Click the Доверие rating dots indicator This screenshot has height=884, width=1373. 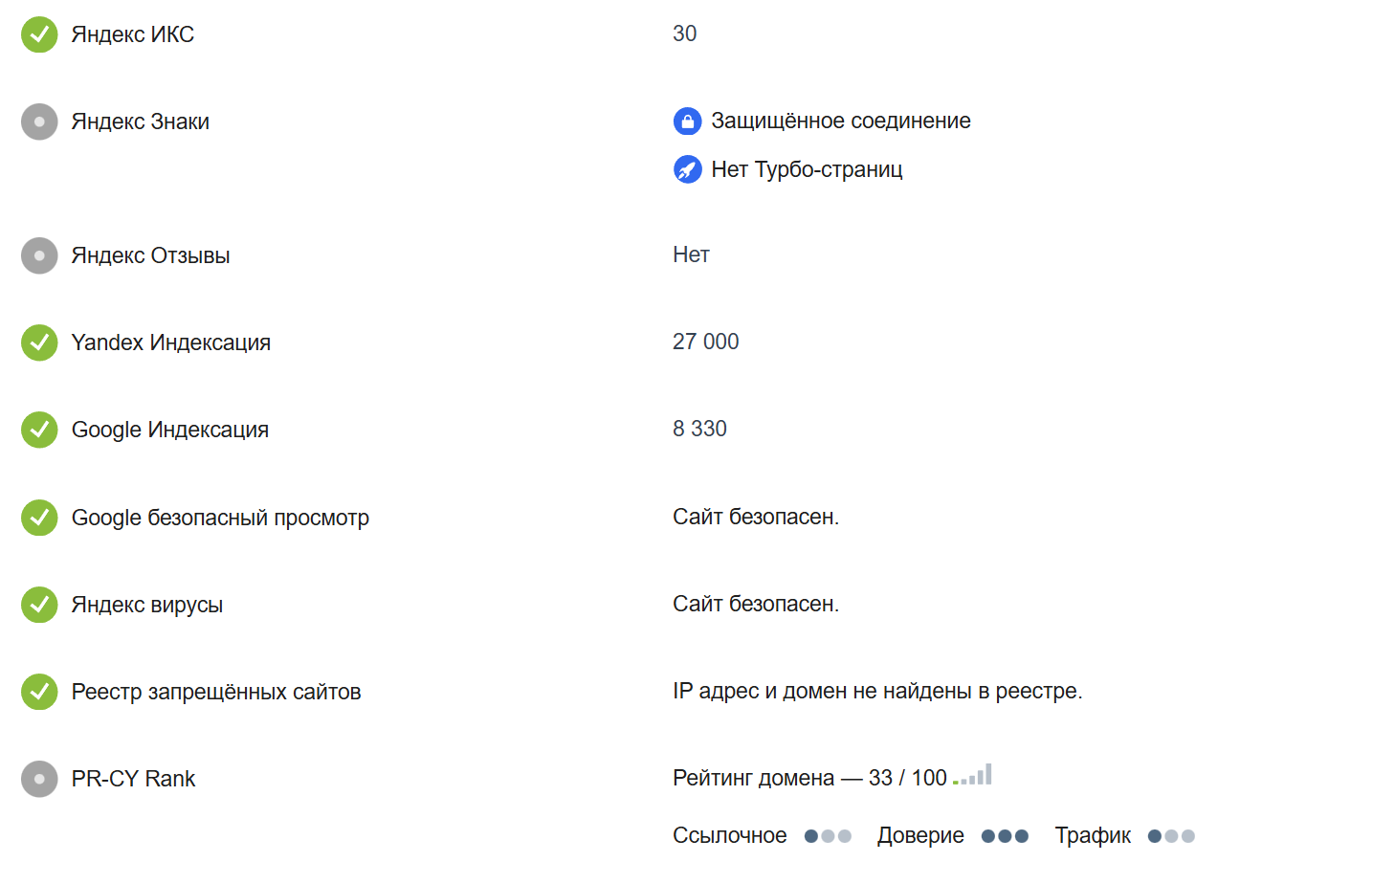click(1005, 836)
